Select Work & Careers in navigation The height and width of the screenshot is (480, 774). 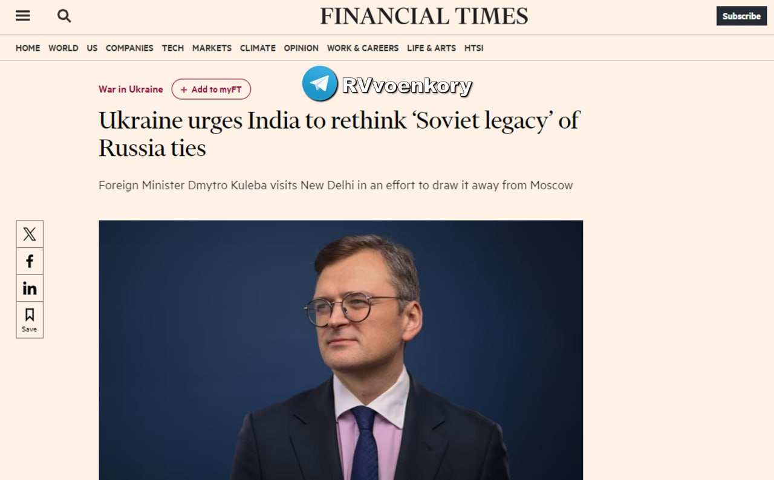click(363, 48)
